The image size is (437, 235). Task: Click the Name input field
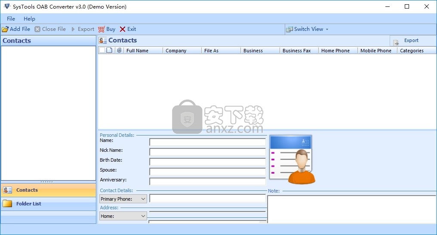coord(208,142)
